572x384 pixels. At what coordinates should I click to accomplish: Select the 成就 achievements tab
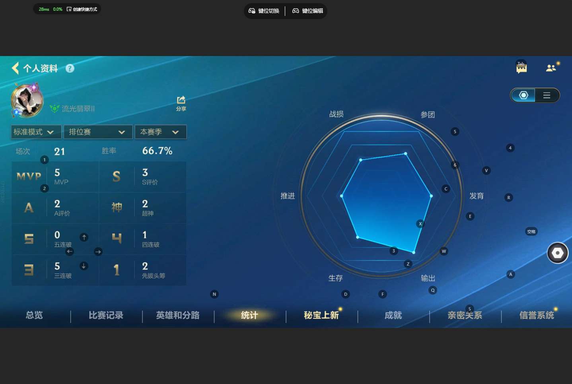click(393, 315)
